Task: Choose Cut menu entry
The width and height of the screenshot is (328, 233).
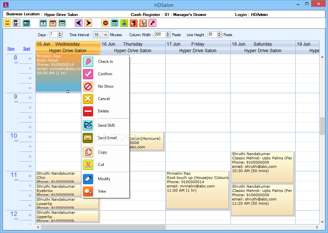Action: point(105,165)
